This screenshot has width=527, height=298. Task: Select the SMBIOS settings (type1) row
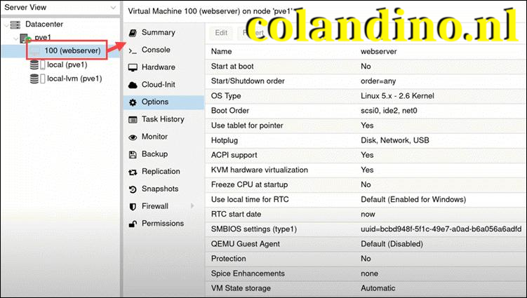(366, 229)
